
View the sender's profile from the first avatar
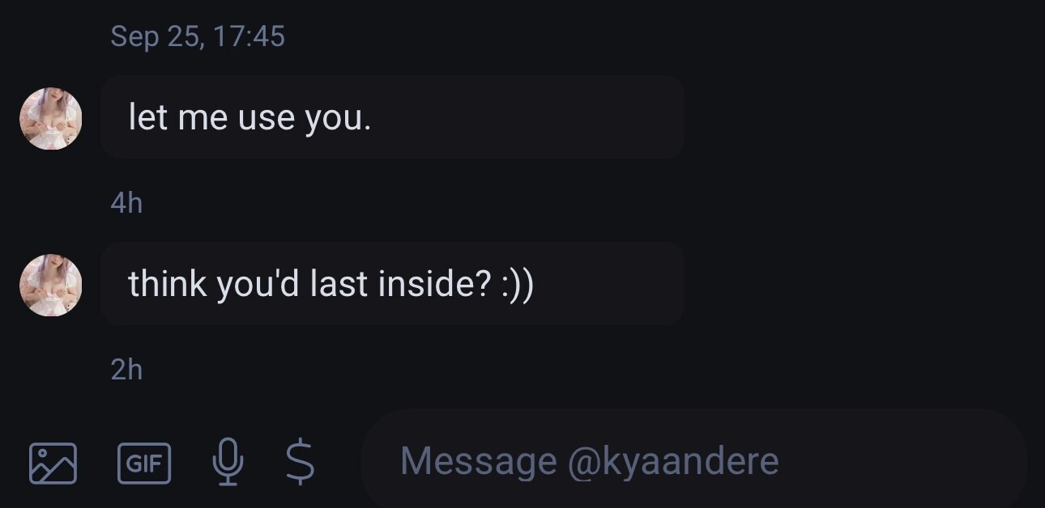point(51,118)
